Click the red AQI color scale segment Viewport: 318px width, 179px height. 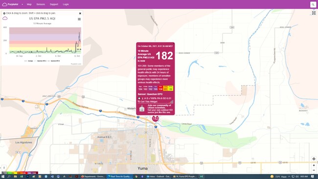(24, 173)
